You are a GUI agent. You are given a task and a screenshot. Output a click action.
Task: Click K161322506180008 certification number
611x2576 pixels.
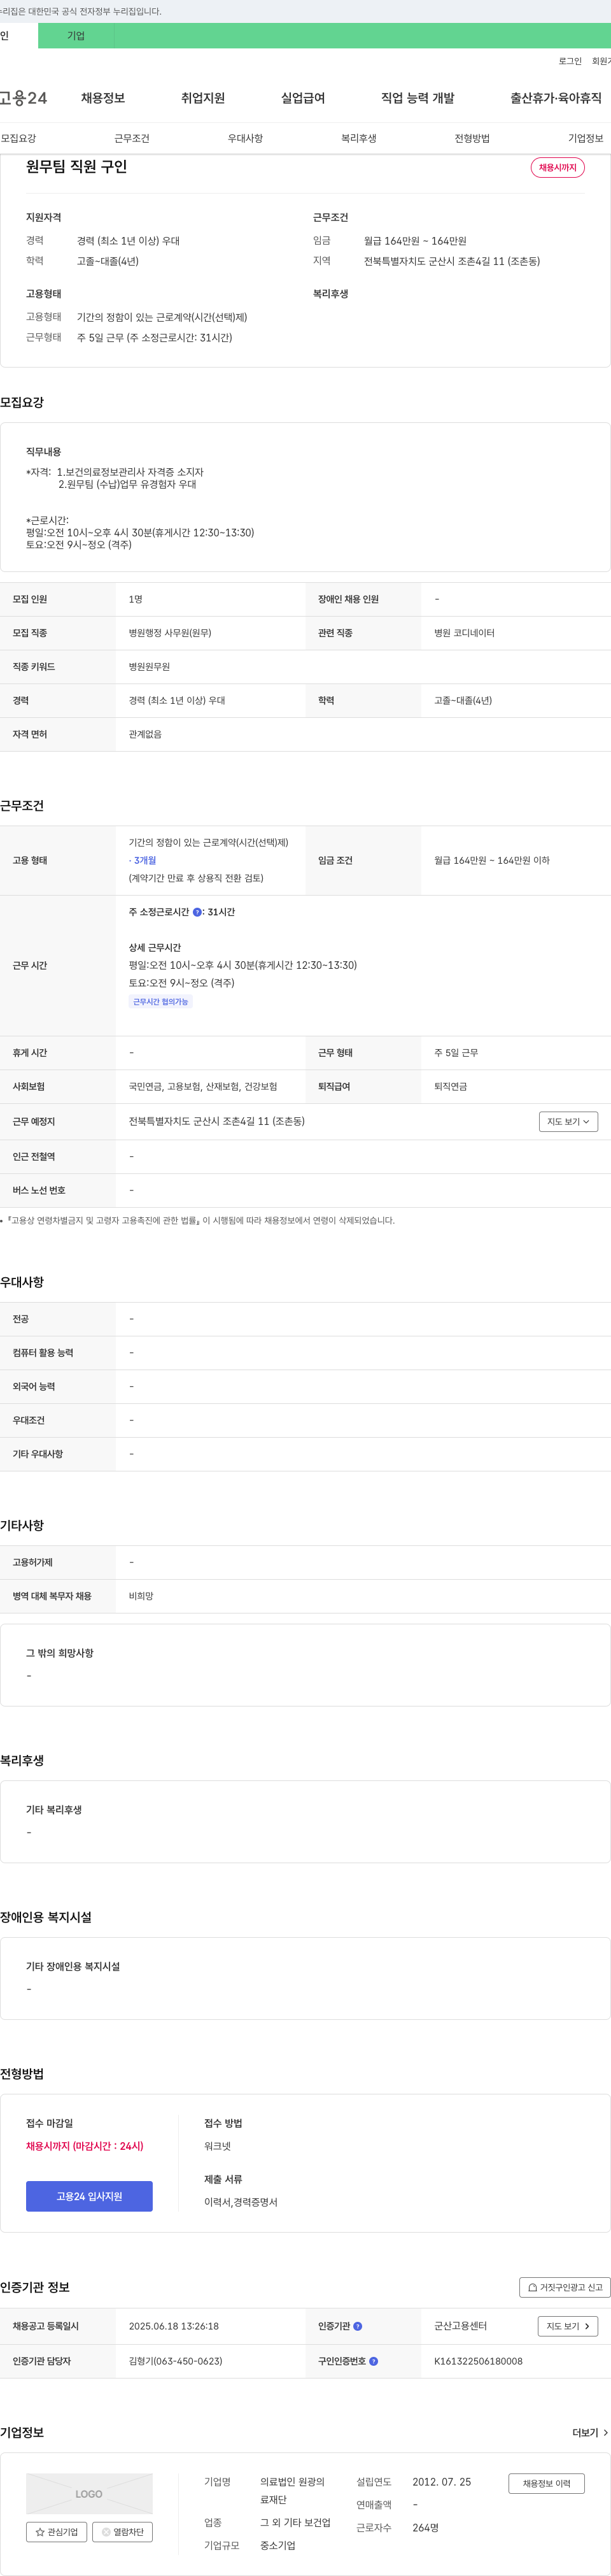(478, 2361)
